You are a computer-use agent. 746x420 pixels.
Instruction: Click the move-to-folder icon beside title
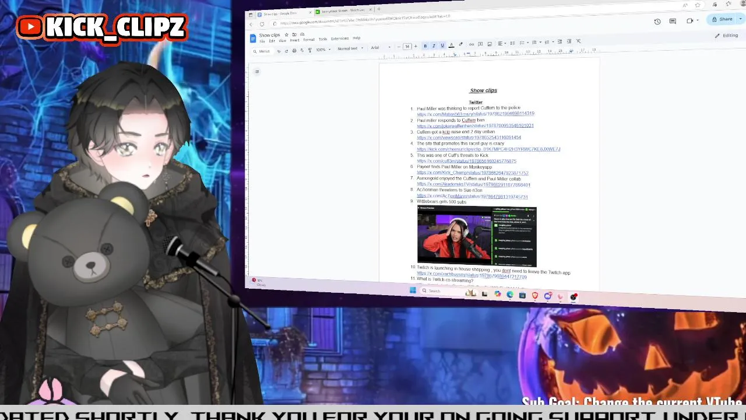pos(294,34)
